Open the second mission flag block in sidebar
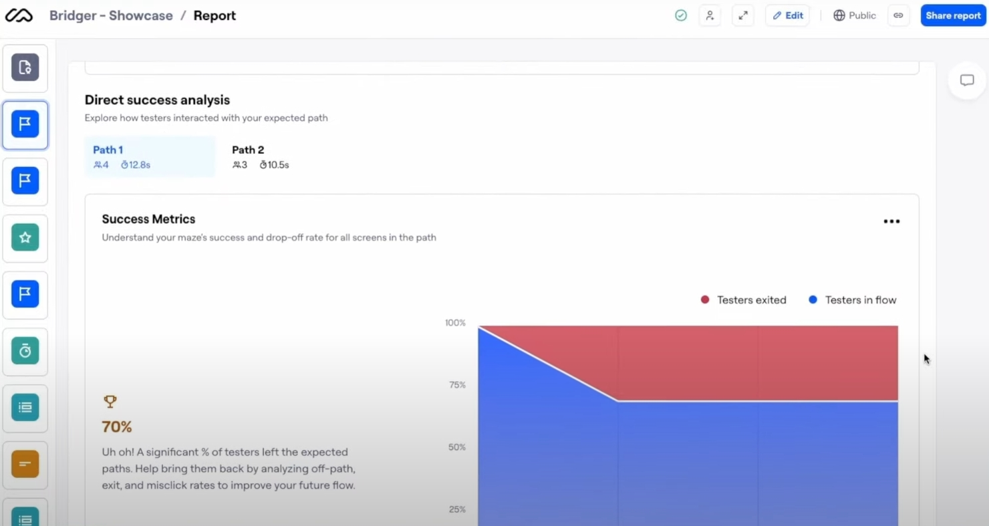The width and height of the screenshot is (989, 526). (25, 181)
